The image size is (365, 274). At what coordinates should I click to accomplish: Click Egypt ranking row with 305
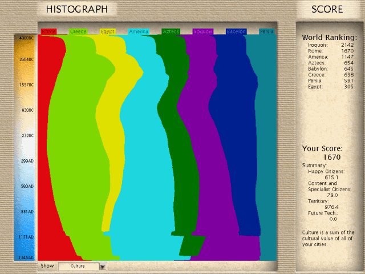331,87
